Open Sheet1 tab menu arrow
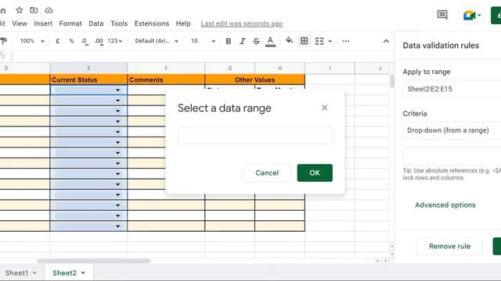This screenshot has height=281, width=501. (x=34, y=273)
